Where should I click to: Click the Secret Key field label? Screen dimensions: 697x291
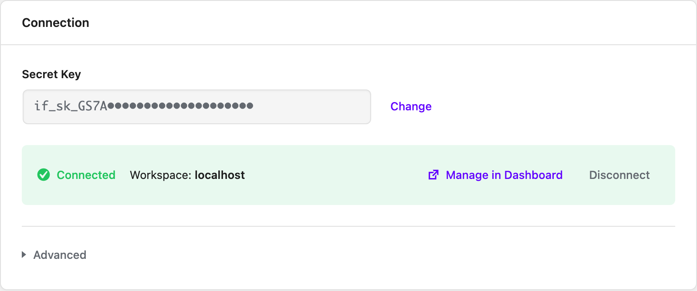pyautogui.click(x=51, y=74)
